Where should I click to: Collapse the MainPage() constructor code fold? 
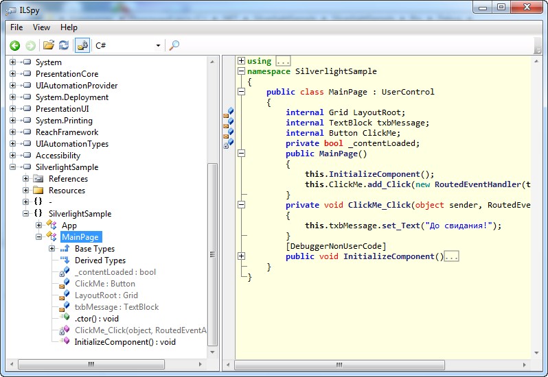click(241, 153)
